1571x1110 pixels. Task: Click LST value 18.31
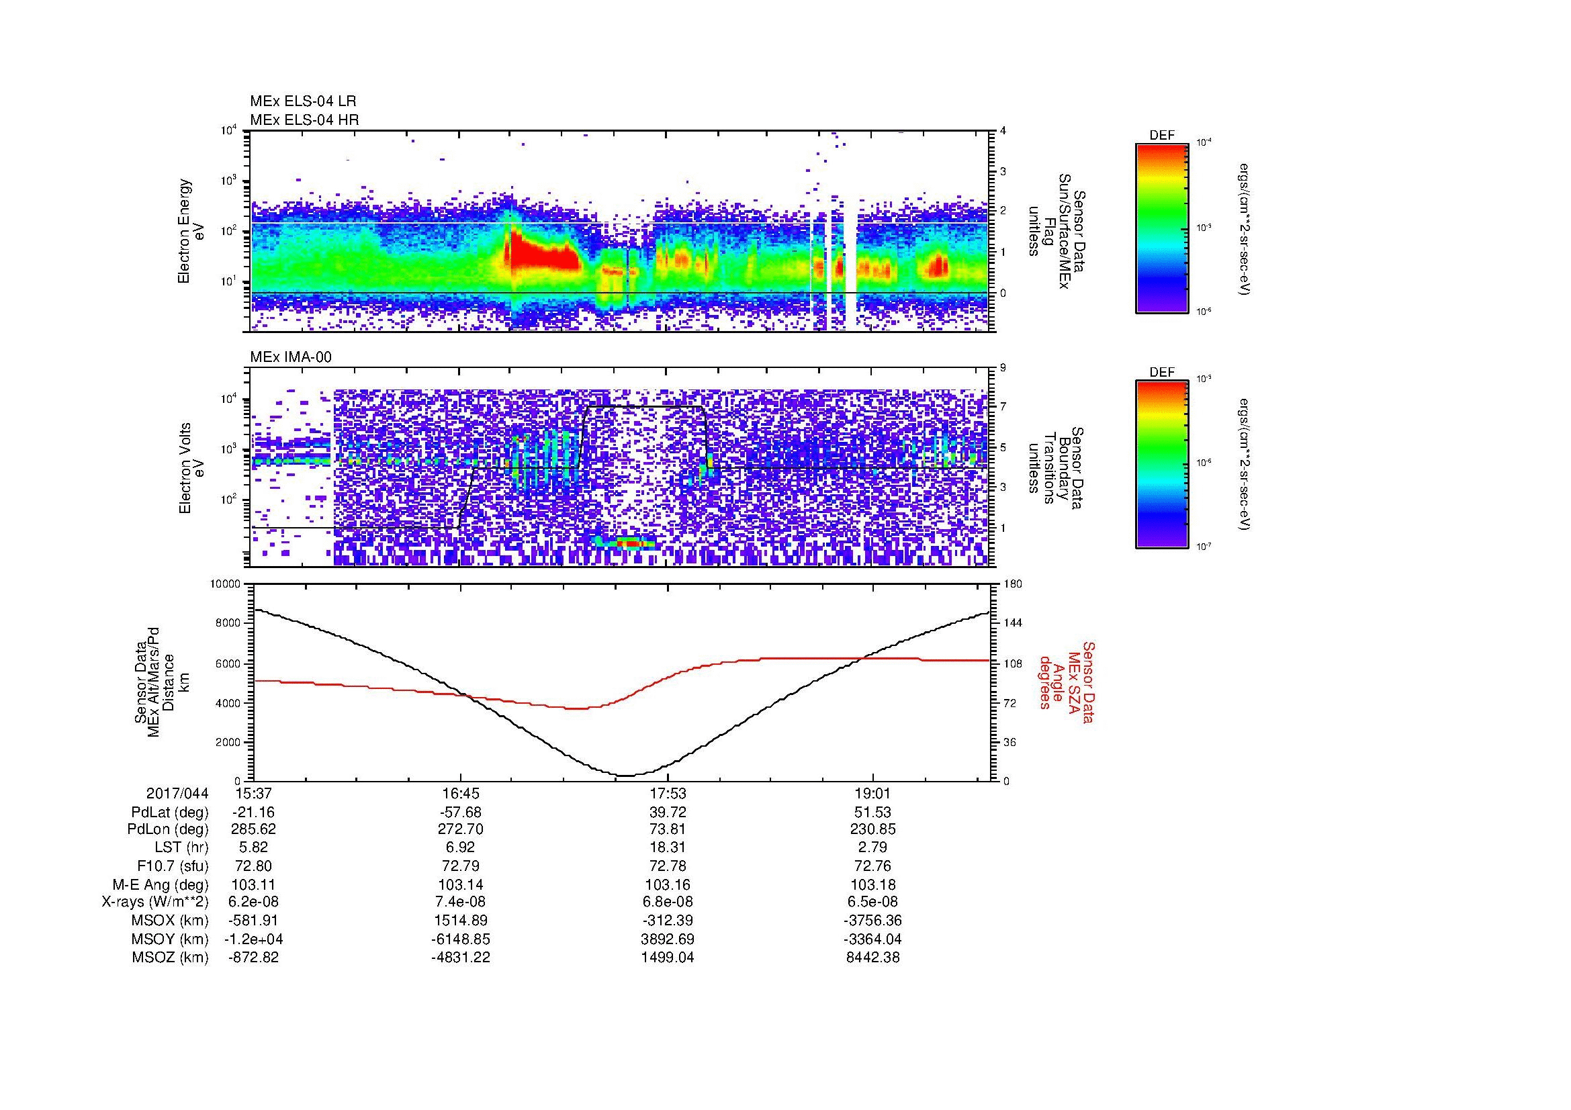coord(668,848)
